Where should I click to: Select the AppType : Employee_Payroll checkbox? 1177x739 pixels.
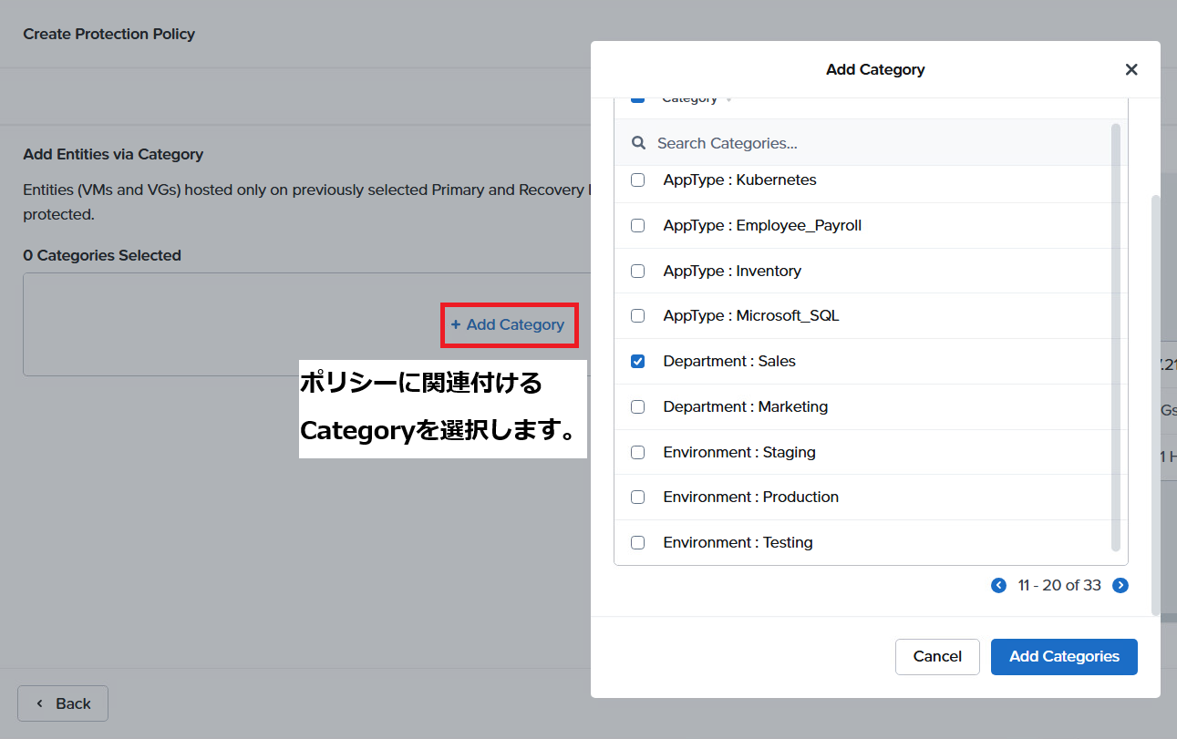tap(638, 225)
